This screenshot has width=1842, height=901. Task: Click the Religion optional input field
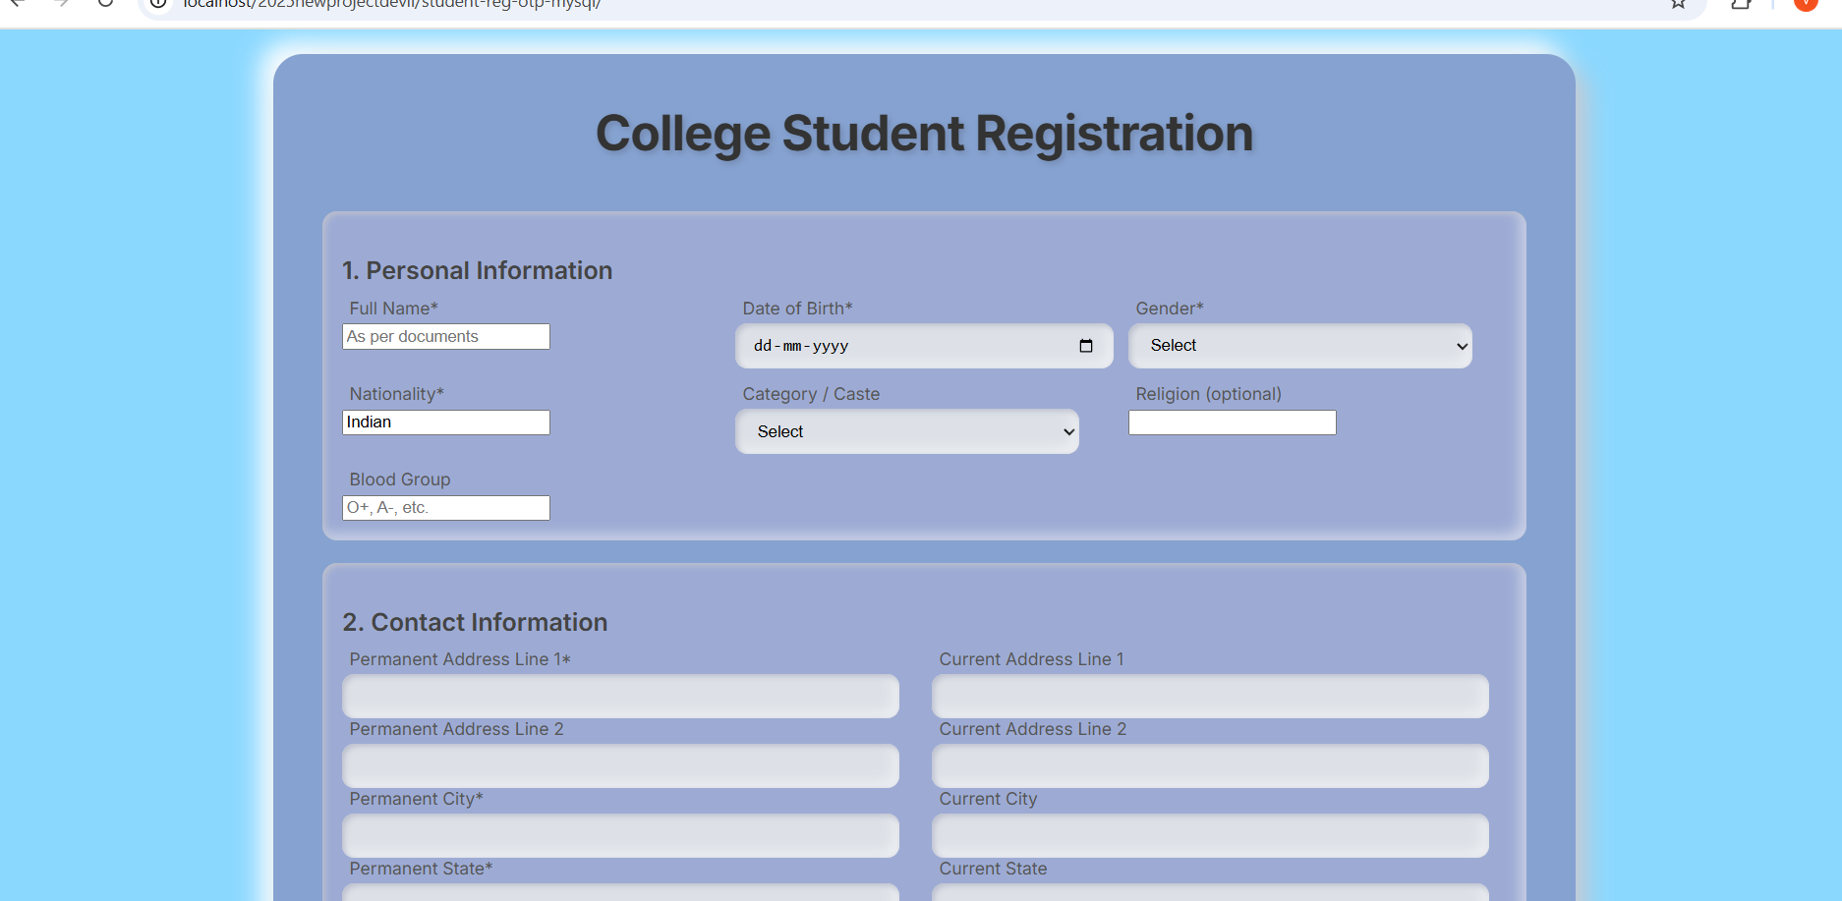[x=1232, y=422]
